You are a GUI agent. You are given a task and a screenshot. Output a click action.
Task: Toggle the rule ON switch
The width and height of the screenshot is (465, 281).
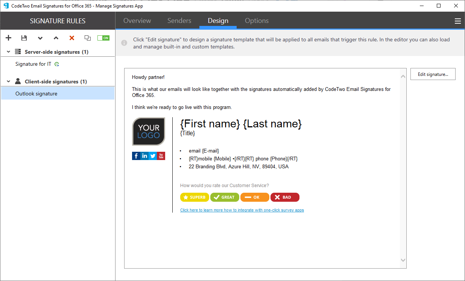(x=103, y=38)
